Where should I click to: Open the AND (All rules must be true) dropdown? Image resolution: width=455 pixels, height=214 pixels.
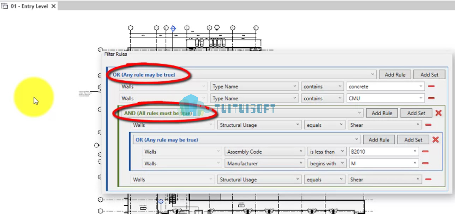pos(242,113)
